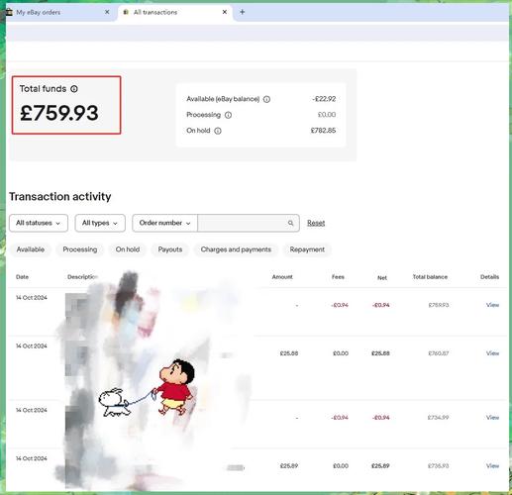Image resolution: width=512 pixels, height=495 pixels.
Task: Open the All statuses dropdown
Action: click(39, 223)
